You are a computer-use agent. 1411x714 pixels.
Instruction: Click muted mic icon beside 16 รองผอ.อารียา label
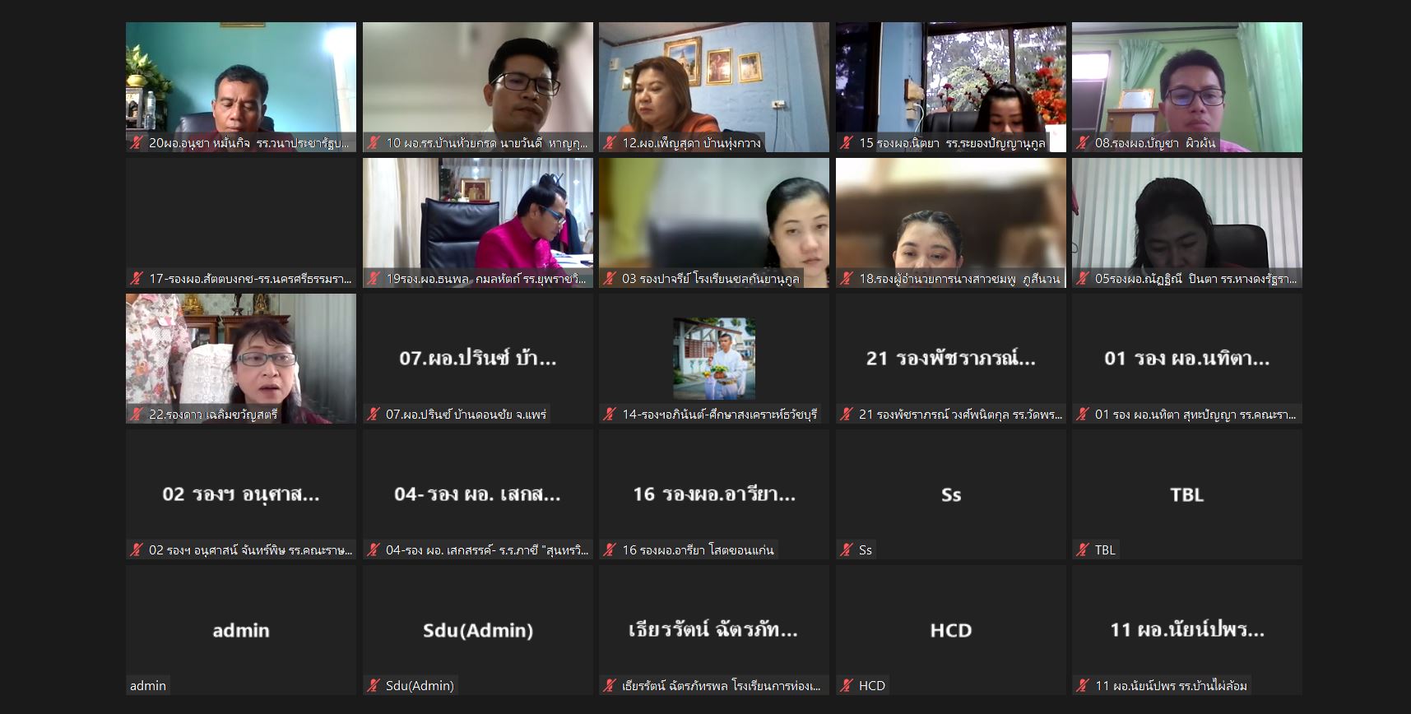[x=610, y=550]
